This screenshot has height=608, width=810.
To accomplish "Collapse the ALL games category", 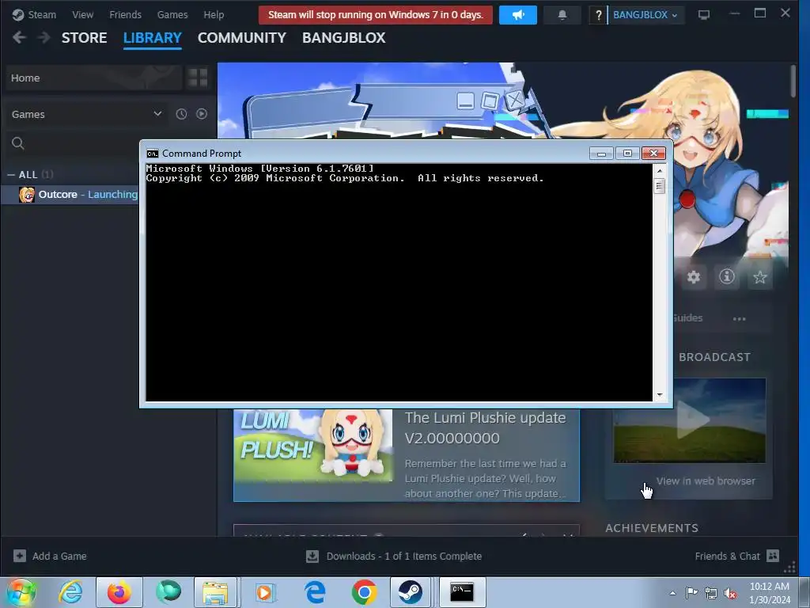I will (11, 175).
